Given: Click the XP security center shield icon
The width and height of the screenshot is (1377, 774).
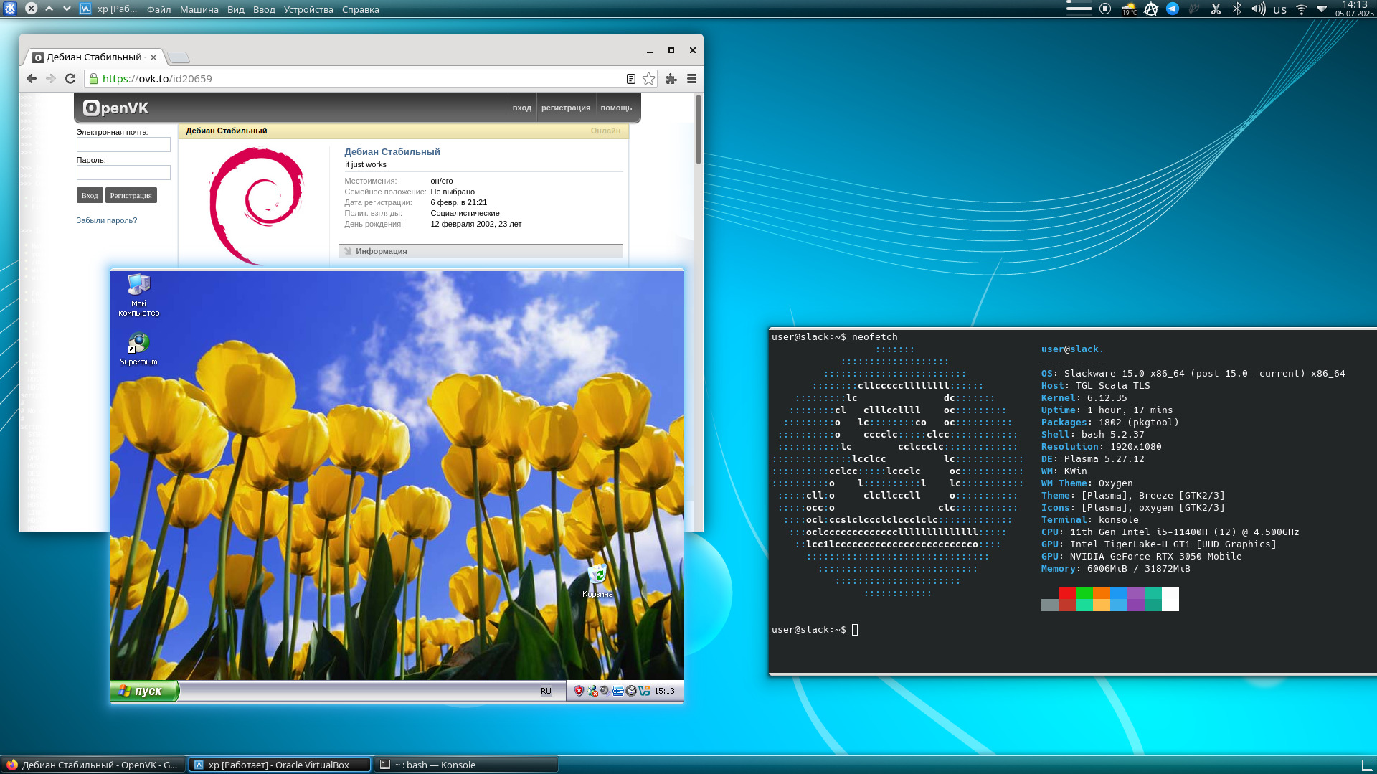Looking at the screenshot, I should pos(579,691).
